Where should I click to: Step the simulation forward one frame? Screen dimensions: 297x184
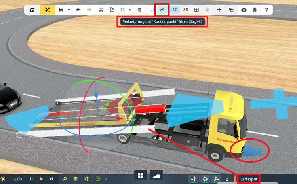[x=51, y=179]
